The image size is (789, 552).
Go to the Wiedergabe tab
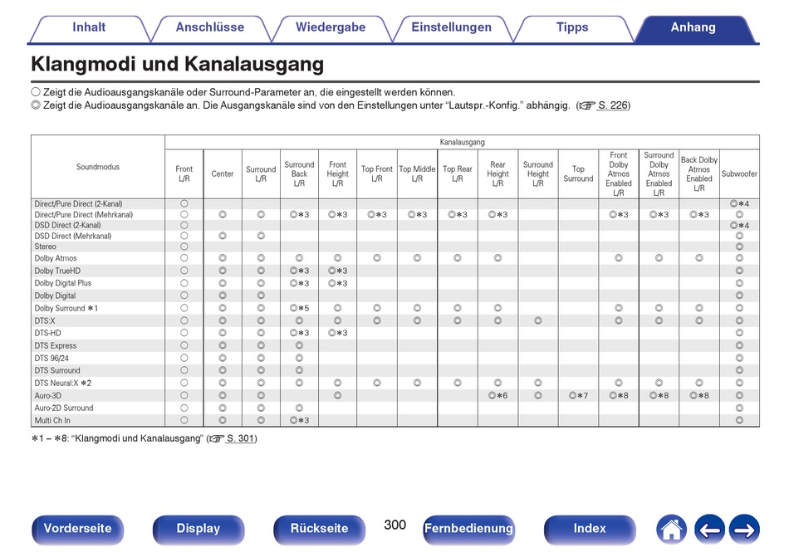[x=331, y=27]
